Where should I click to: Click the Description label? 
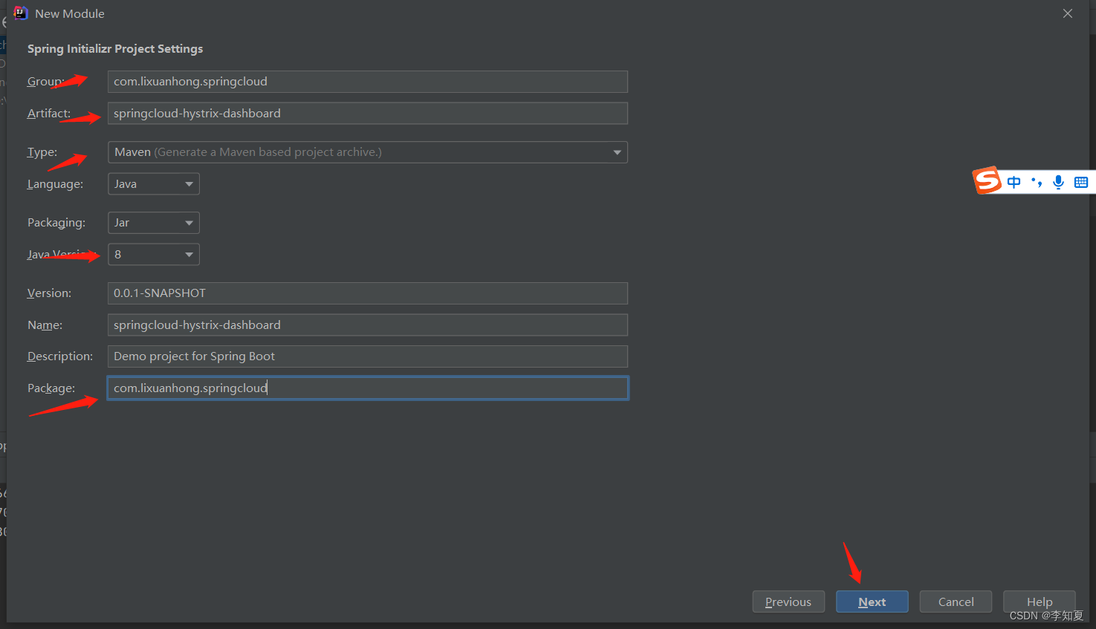pyautogui.click(x=60, y=356)
